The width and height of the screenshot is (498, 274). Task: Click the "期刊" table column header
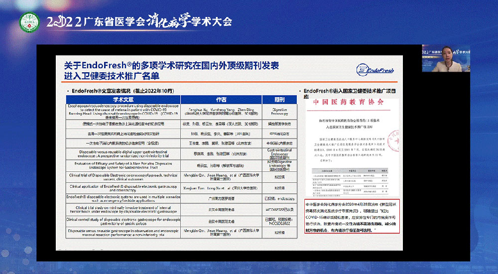coord(279,100)
